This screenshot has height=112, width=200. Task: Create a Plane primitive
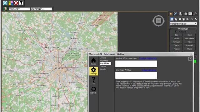coord(190,49)
